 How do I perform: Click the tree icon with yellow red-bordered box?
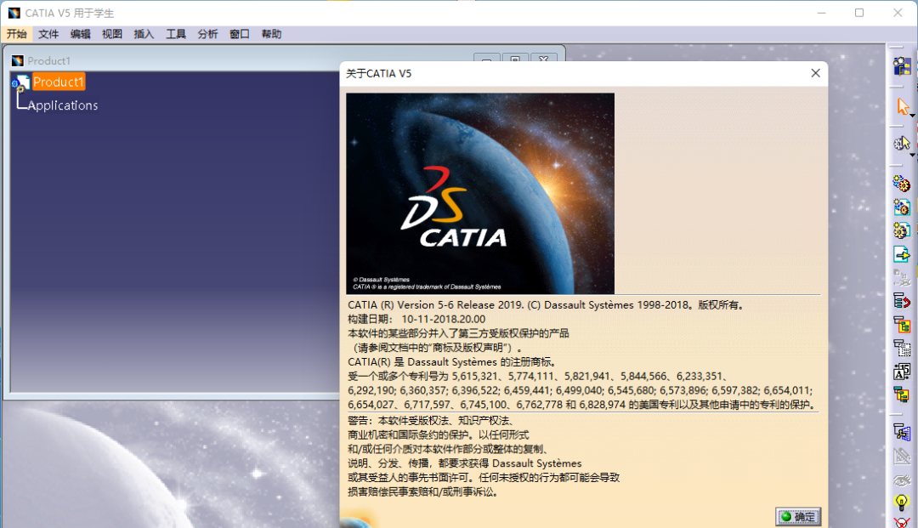pyautogui.click(x=902, y=324)
